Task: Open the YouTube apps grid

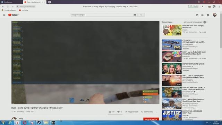Action: pyautogui.click(x=202, y=15)
